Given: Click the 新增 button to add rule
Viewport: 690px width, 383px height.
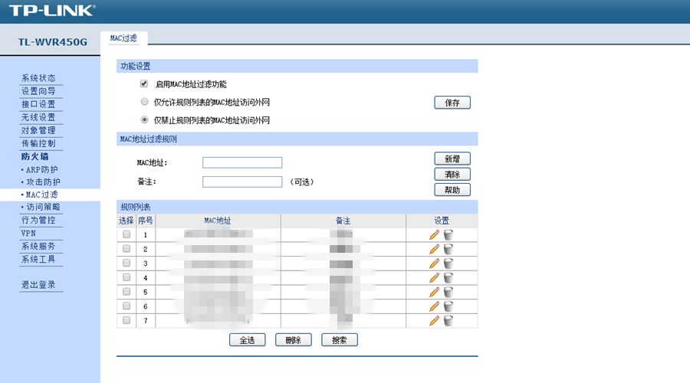Looking at the screenshot, I should pyautogui.click(x=452, y=159).
